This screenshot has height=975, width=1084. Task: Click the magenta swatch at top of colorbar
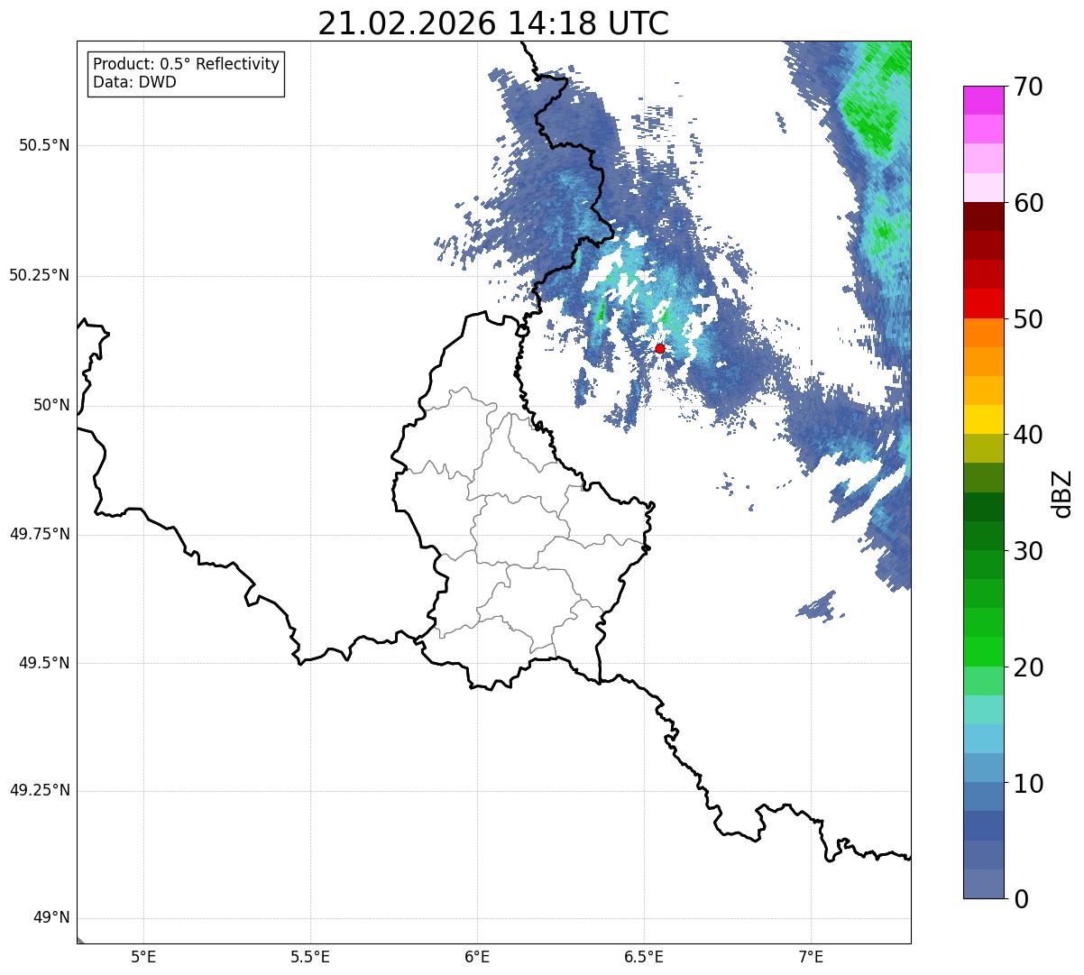(x=983, y=100)
